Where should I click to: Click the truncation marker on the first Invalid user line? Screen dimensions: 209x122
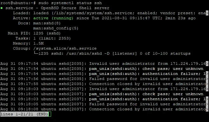pyautogui.click(x=207, y=64)
